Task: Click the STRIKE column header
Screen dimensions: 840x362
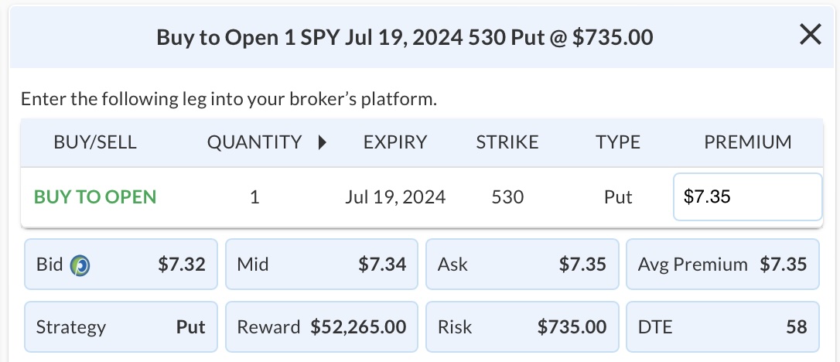Action: (507, 142)
